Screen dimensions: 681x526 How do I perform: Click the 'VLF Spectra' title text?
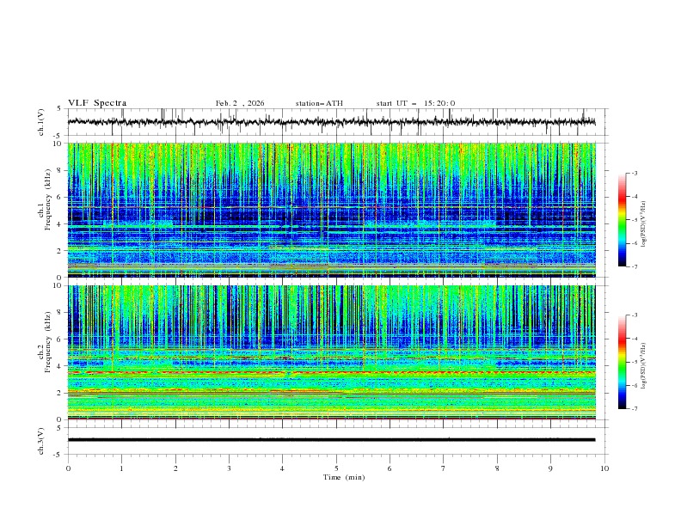(97, 103)
